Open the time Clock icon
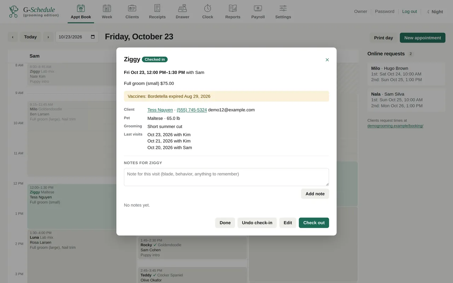This screenshot has width=453, height=283. coord(208,8)
